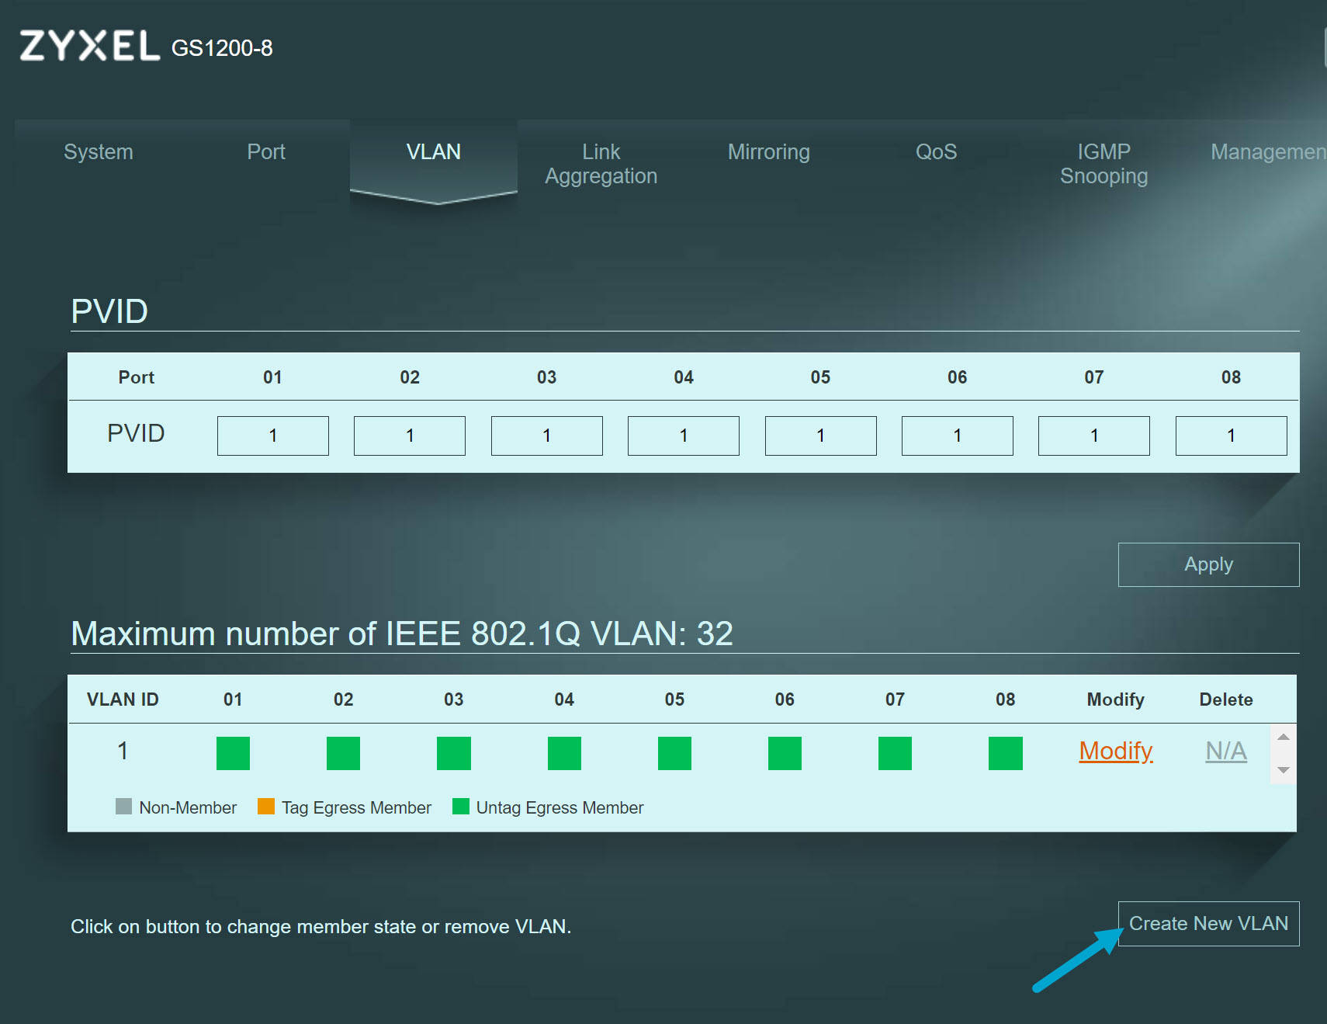Select the PVID field for port 04

click(x=683, y=435)
